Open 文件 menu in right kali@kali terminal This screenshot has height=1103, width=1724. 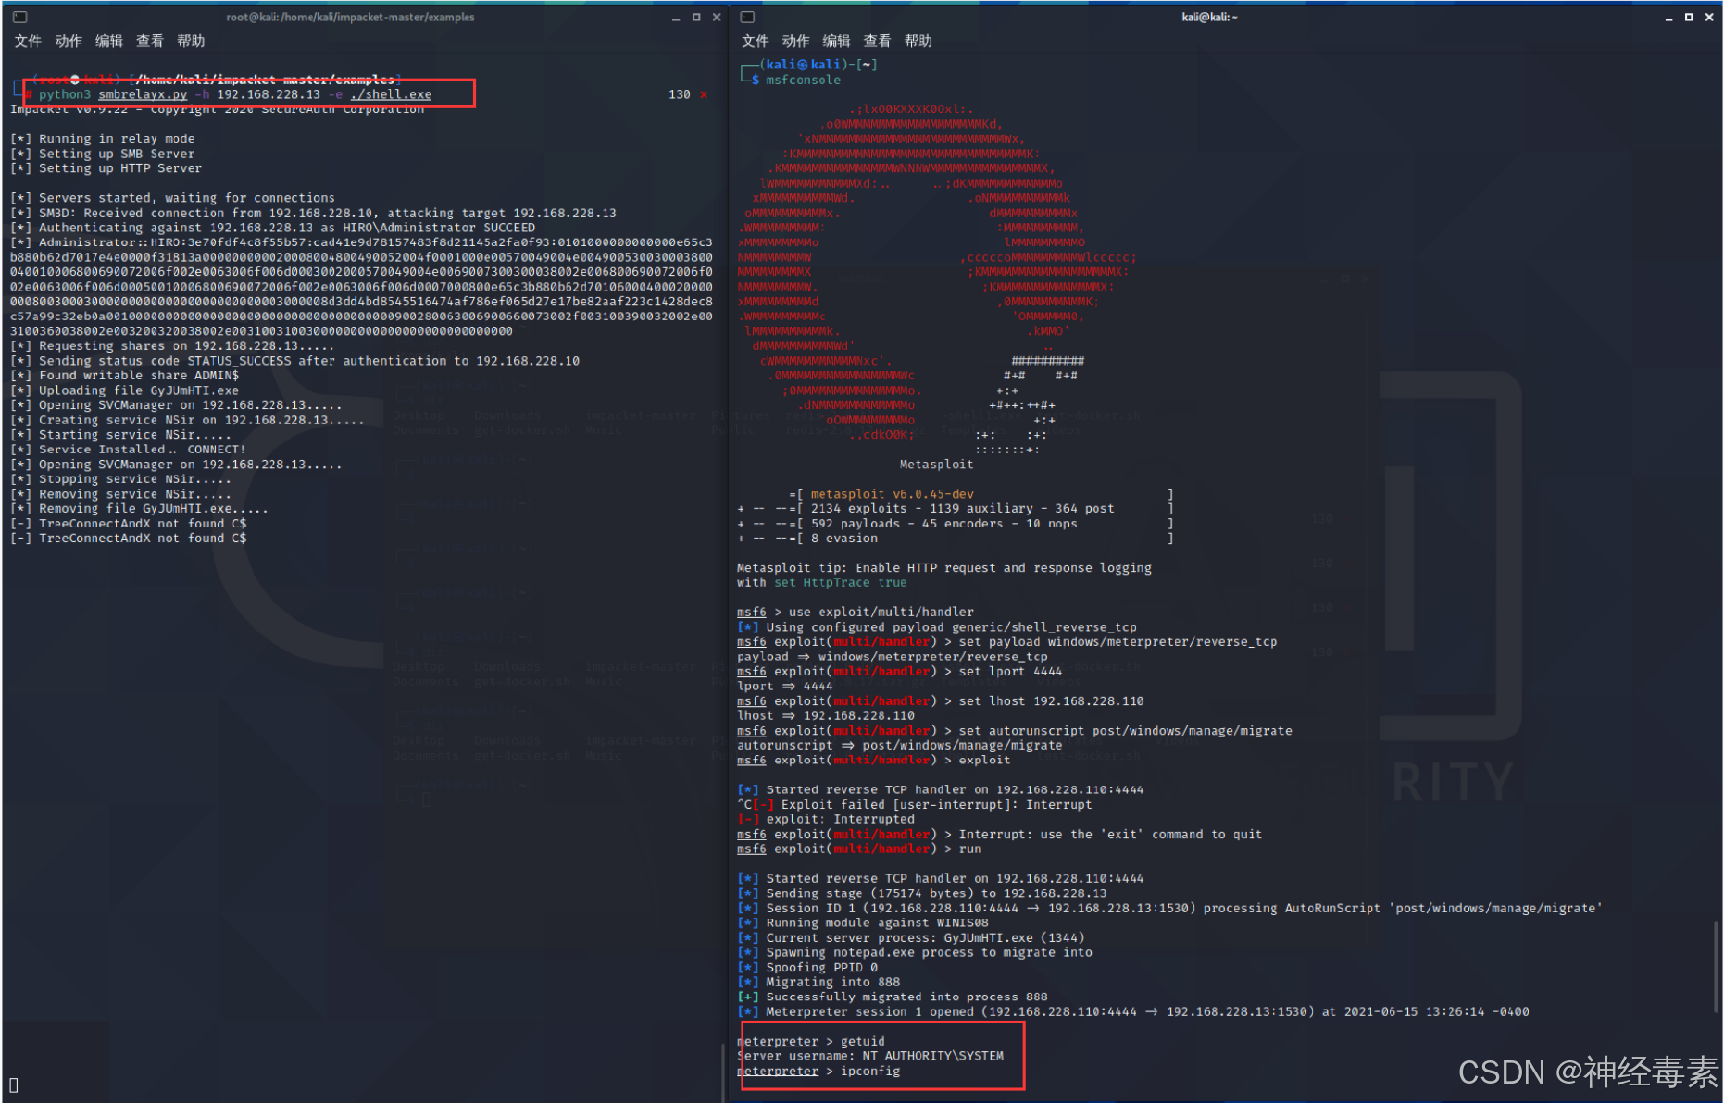756,41
